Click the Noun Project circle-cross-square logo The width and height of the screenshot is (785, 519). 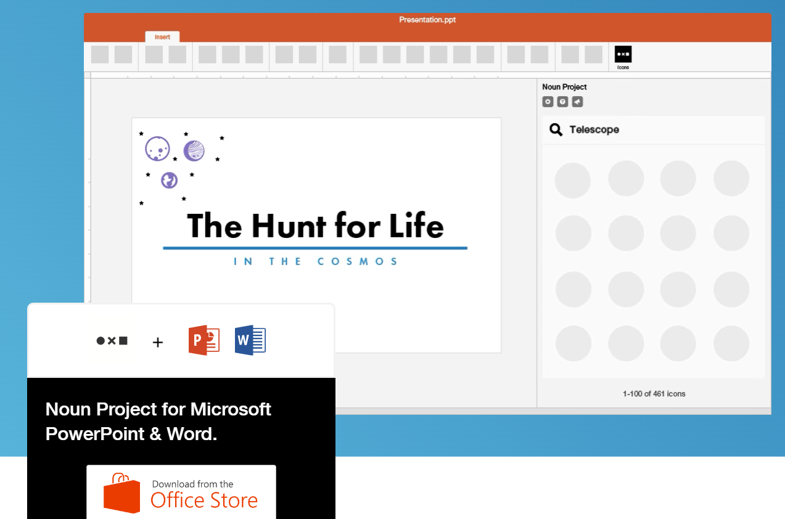112,341
